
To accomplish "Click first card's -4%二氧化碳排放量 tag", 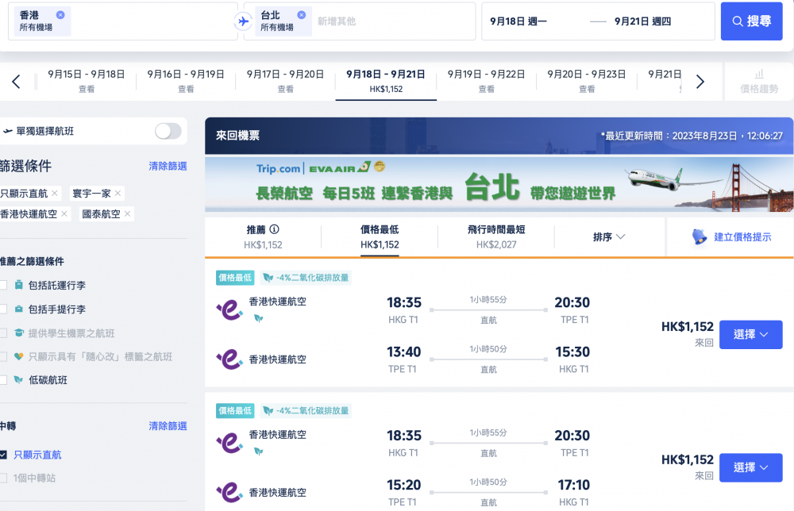I will click(x=306, y=277).
